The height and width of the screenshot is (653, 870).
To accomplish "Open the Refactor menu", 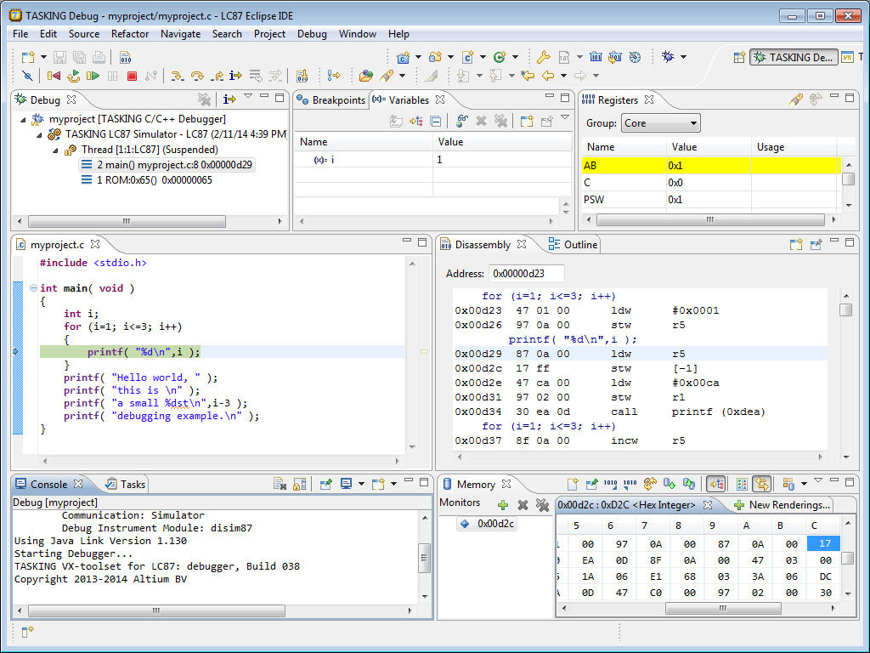I will [129, 34].
